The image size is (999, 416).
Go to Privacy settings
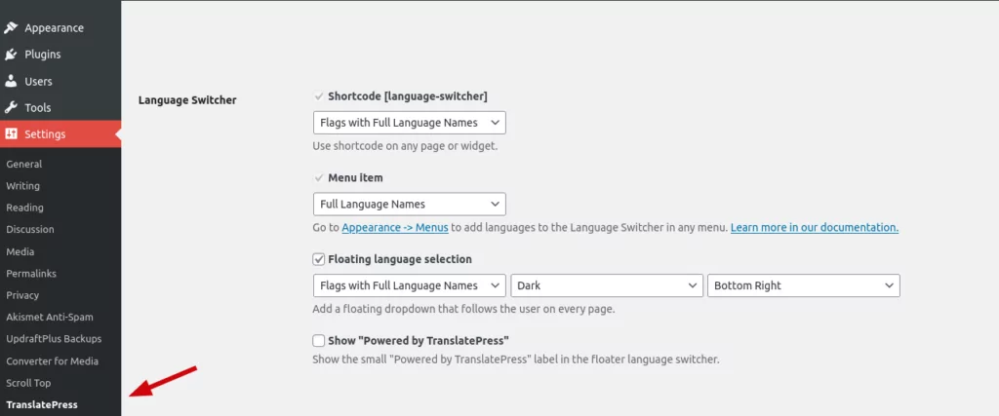pyautogui.click(x=22, y=295)
